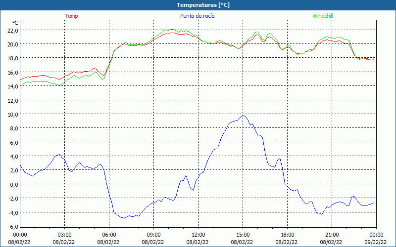Viewport: 396px width, 247px height.
Task: Click the 09/02/22 date label
Action: point(375,242)
